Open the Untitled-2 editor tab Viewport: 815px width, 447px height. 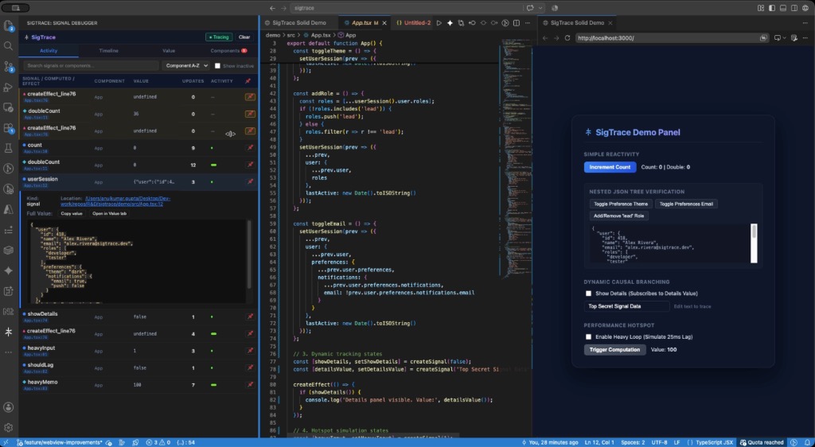point(413,23)
